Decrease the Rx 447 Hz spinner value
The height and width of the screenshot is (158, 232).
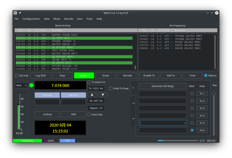(x=106, y=102)
